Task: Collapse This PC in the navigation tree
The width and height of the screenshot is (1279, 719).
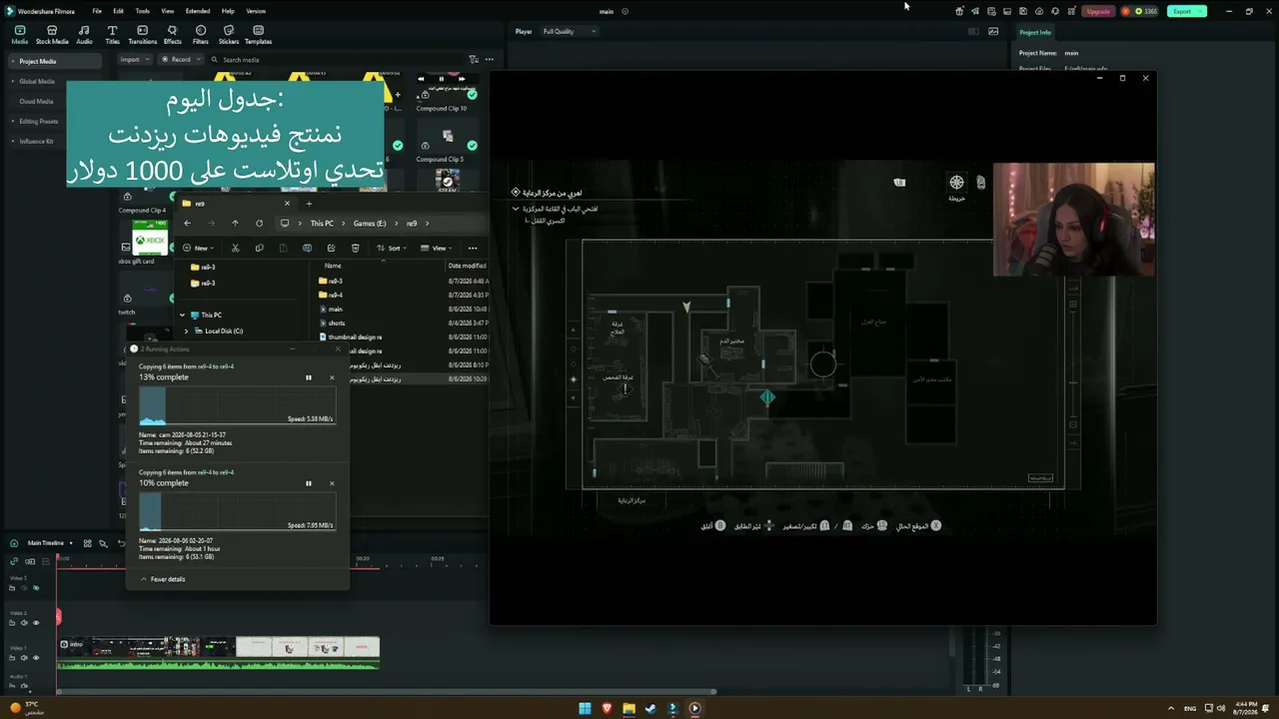Action: 183,316
